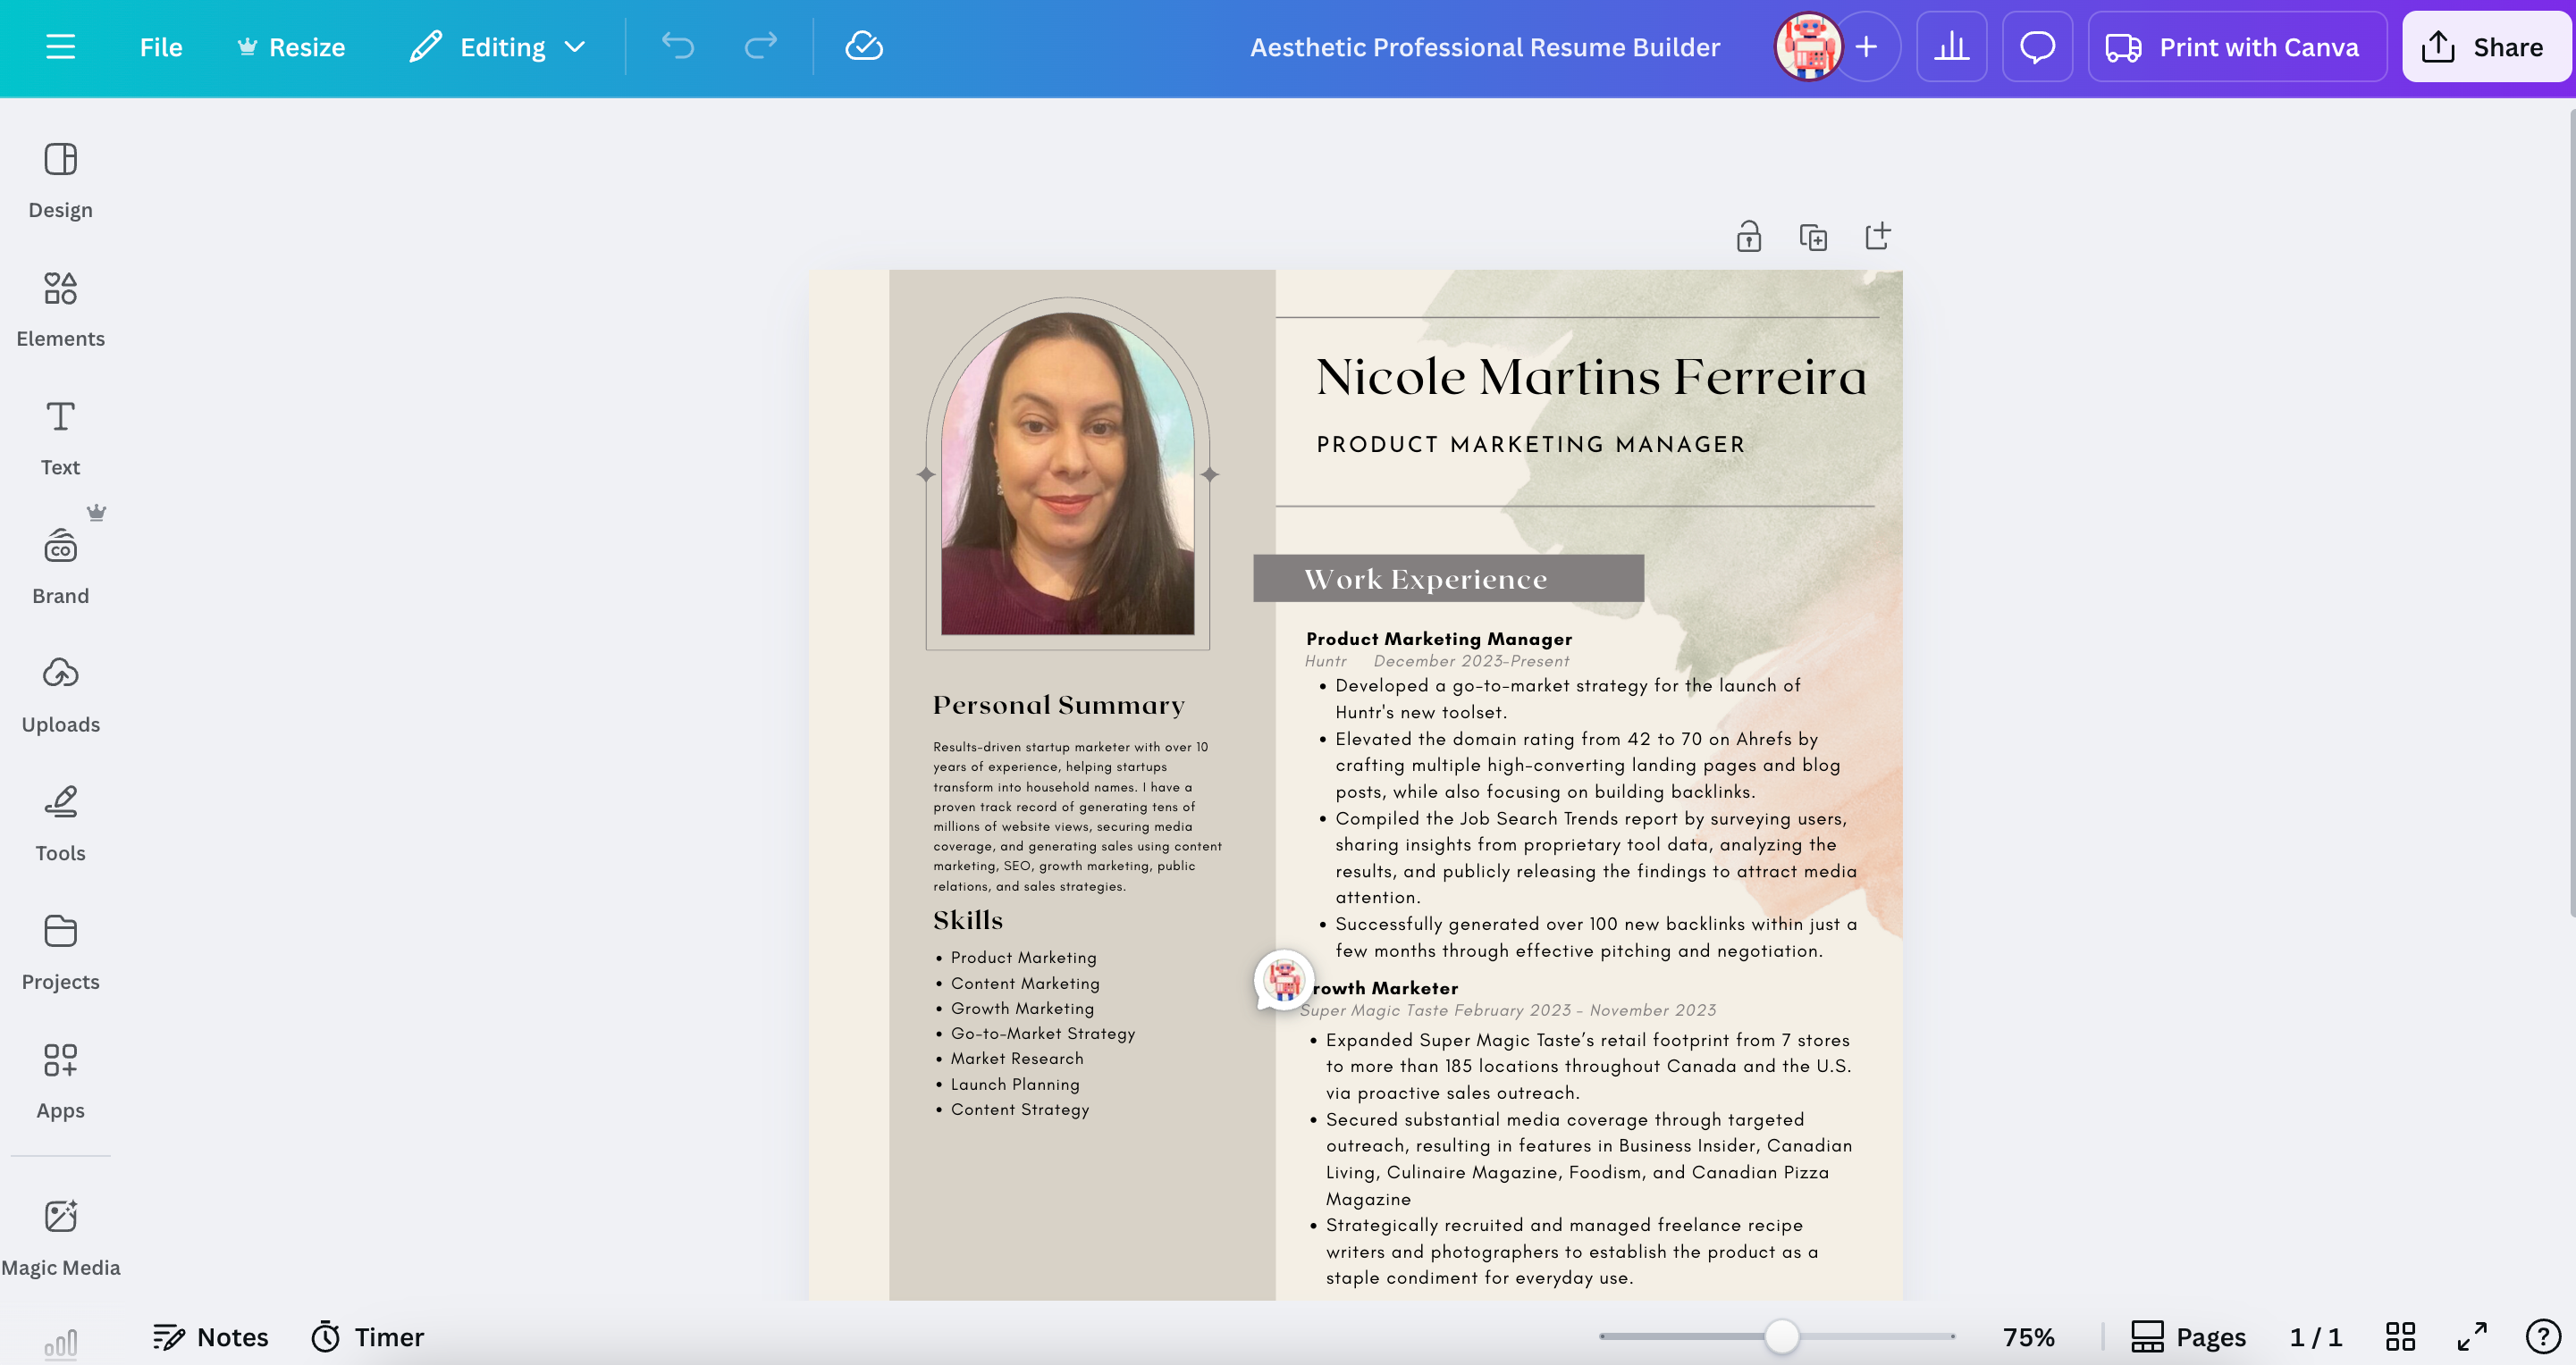The image size is (2576, 1365).
Task: Click the zoom slider handle
Action: 1781,1336
